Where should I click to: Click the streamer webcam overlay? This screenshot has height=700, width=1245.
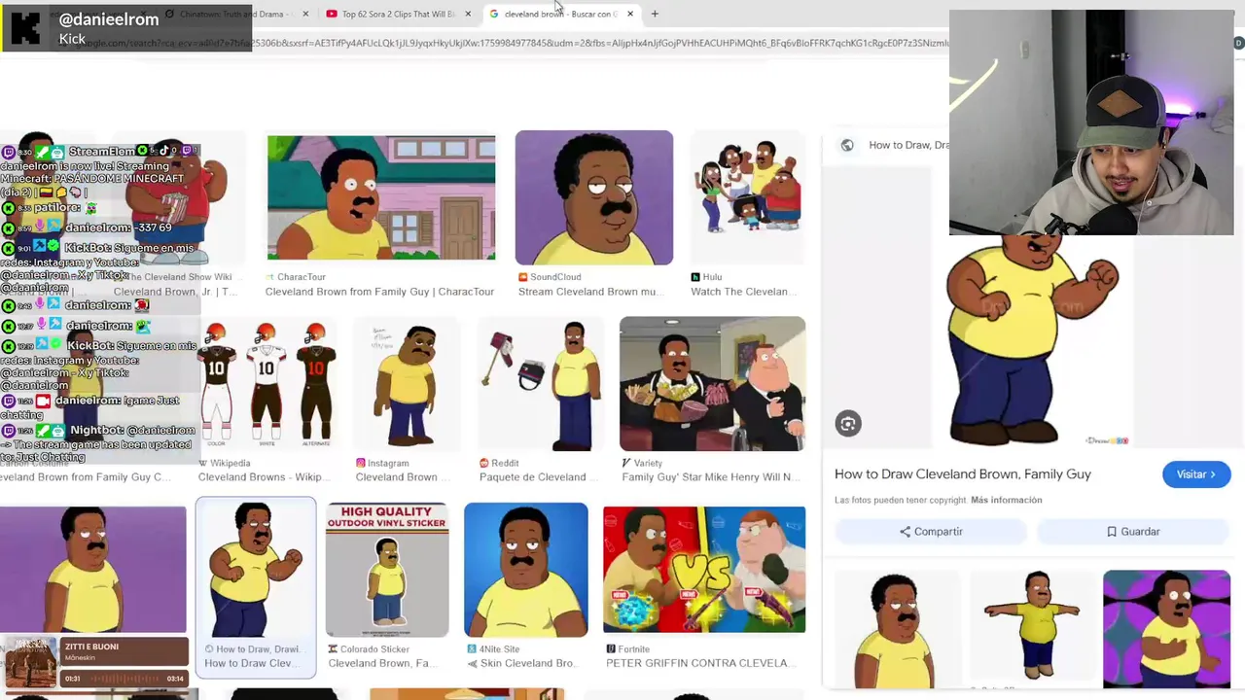(x=1091, y=122)
